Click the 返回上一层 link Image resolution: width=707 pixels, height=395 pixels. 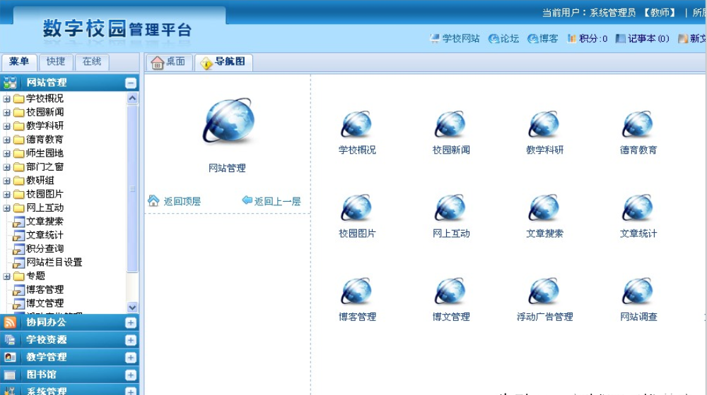(x=277, y=201)
